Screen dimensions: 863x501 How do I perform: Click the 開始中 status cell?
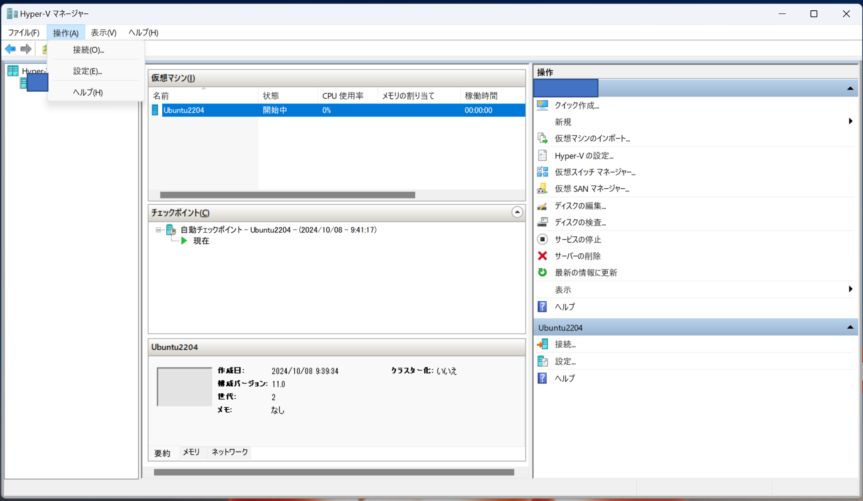click(x=275, y=110)
